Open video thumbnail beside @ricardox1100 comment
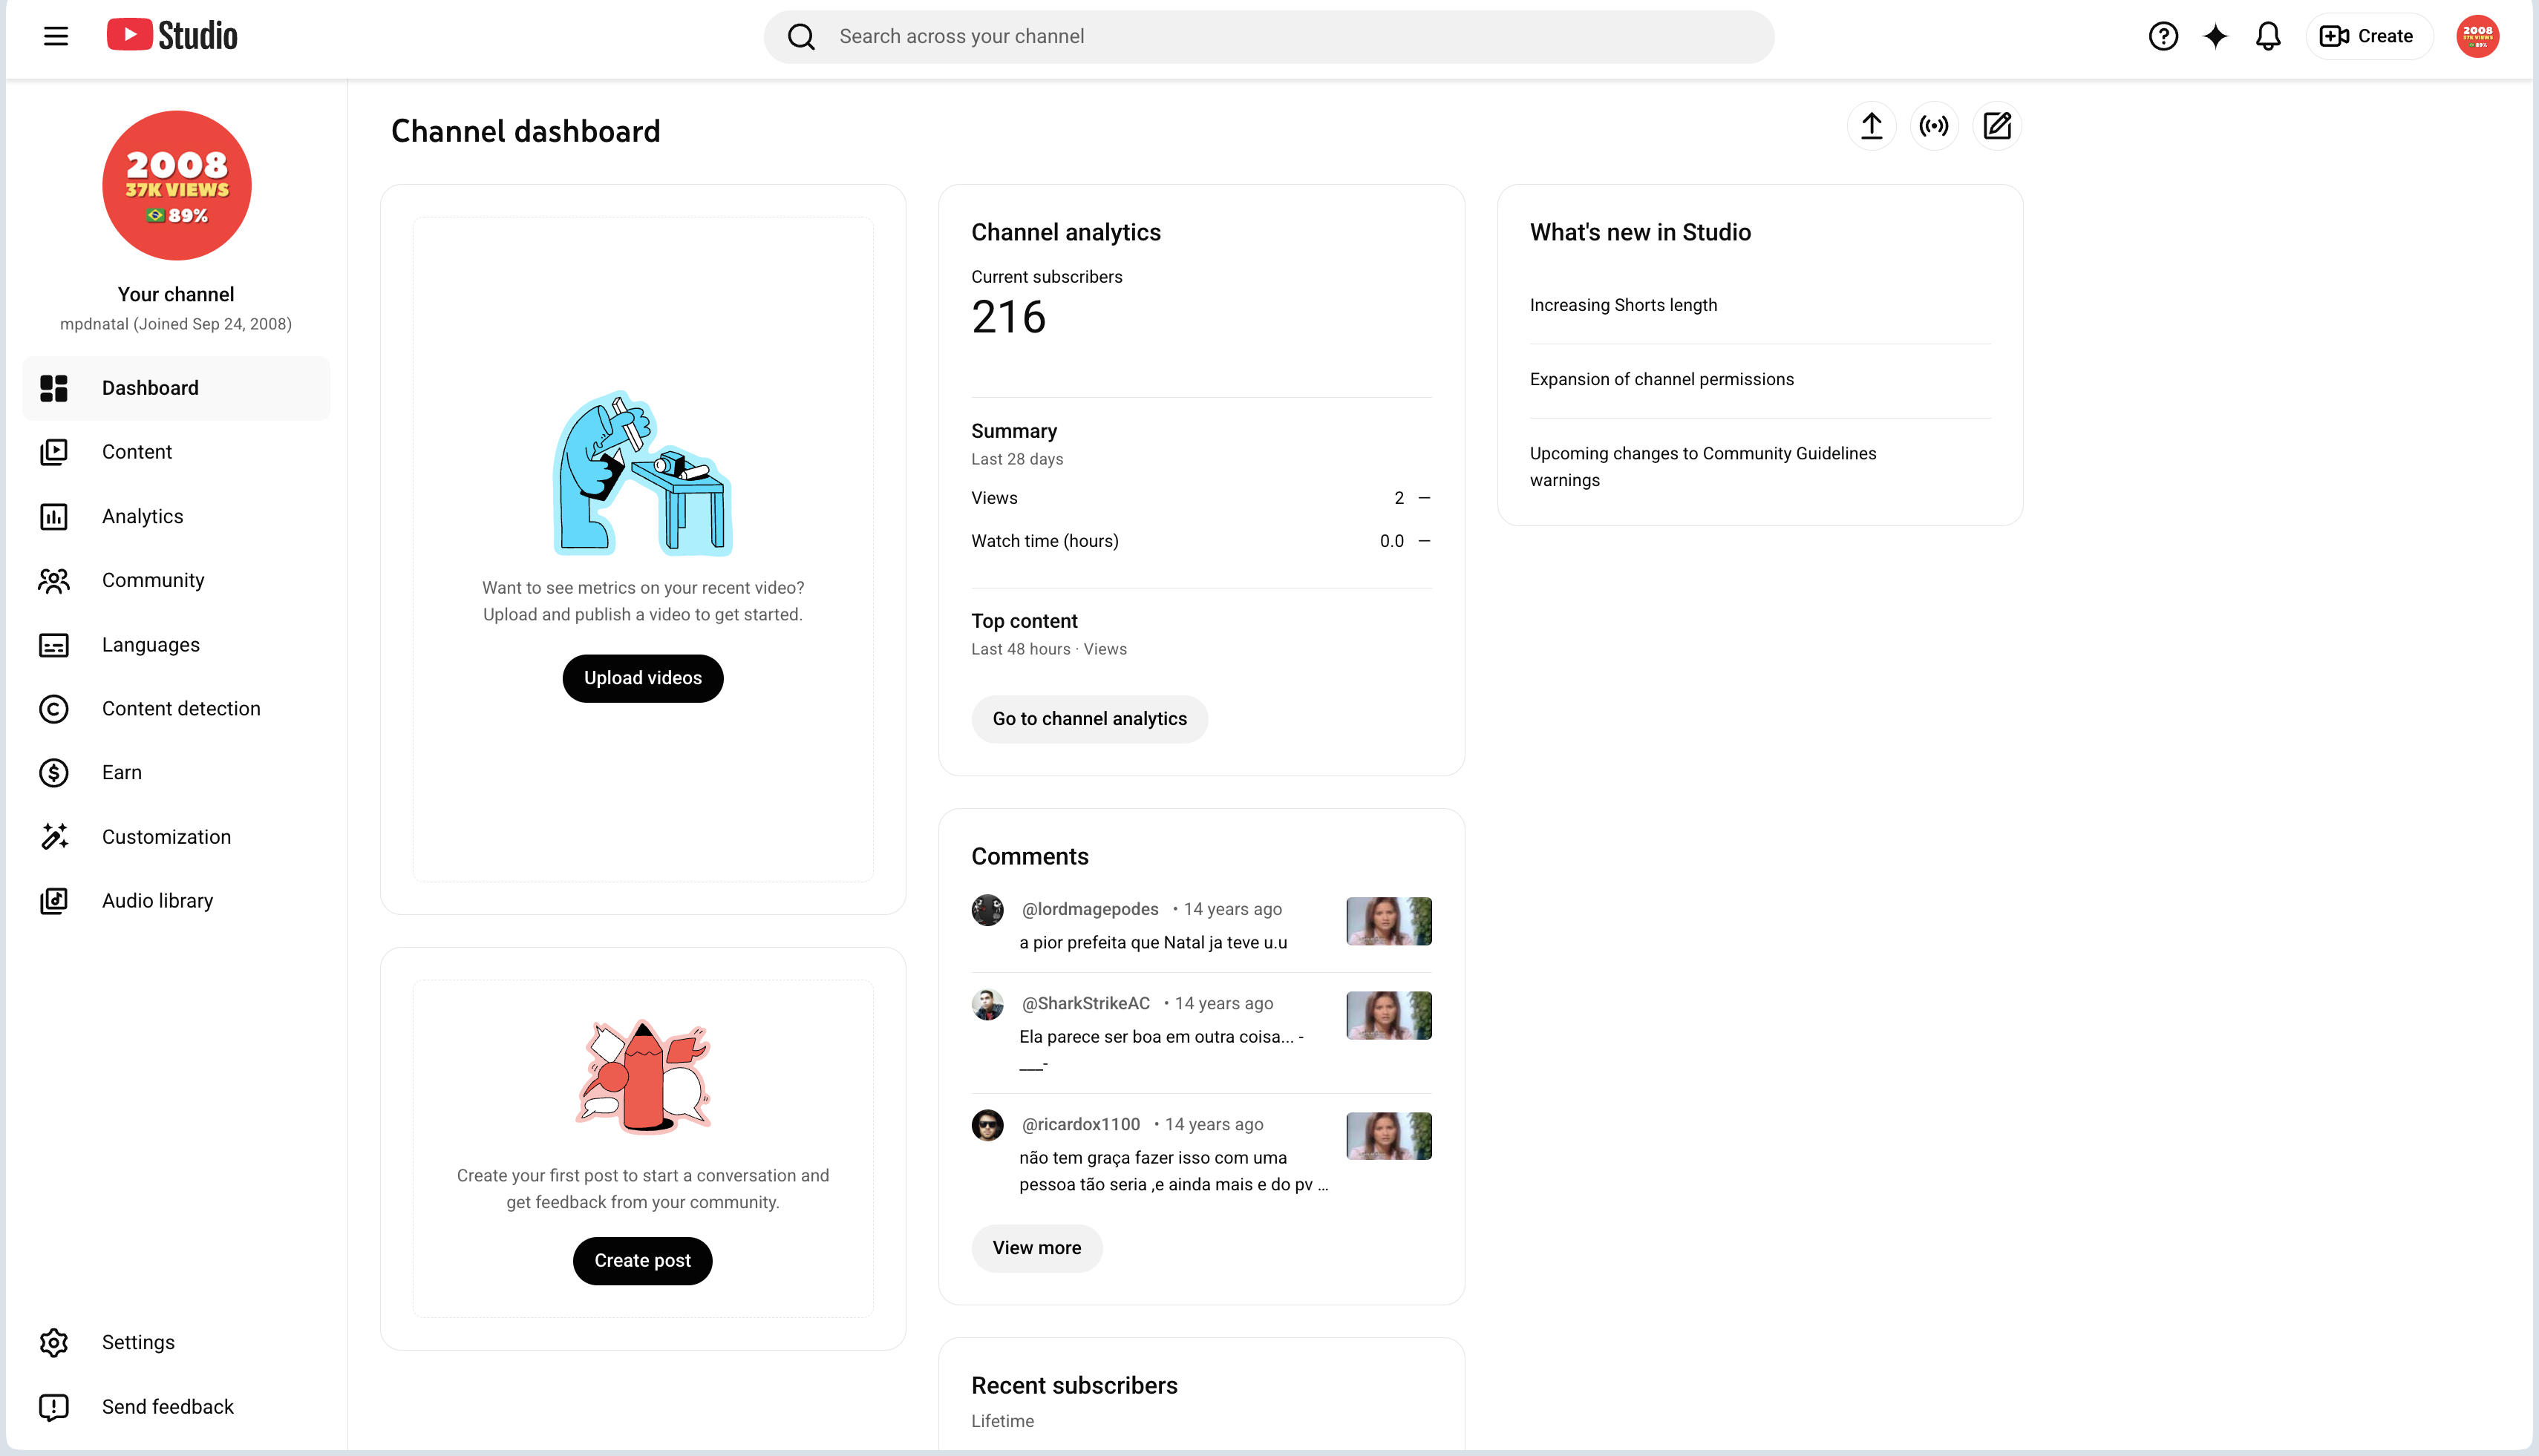Screen dimensions: 2539x1456 tap(1388, 1136)
